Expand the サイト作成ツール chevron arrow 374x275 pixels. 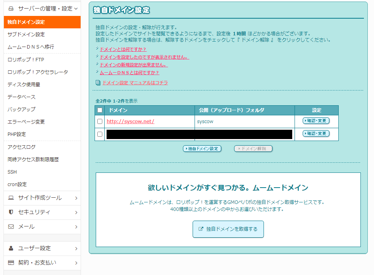76,198
